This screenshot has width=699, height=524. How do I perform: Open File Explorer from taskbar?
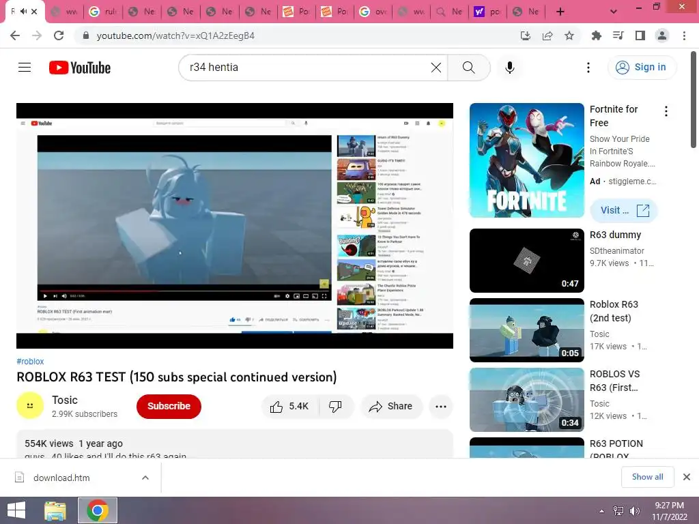point(55,510)
